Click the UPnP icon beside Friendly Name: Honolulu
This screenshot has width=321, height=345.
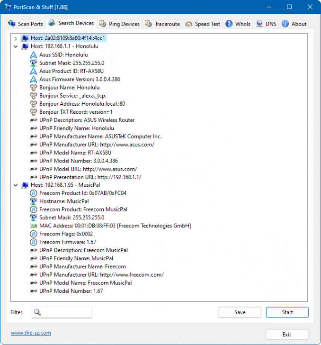[x=33, y=128]
